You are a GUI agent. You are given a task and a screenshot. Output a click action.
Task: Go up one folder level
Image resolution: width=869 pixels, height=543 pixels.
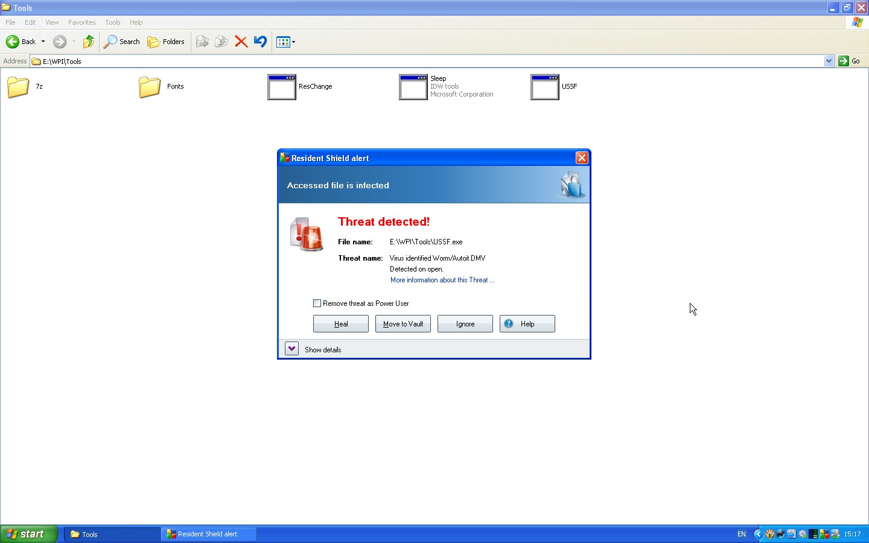(89, 42)
